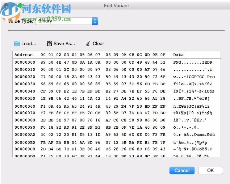Viewport: 230px width, 184px height.
Task: Click the Save As floppy disk icon
Action: pos(49,43)
